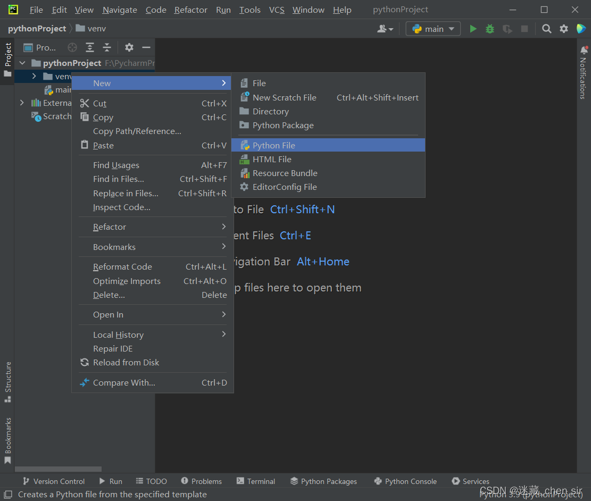Toggle tool window quick access icon bottom-left
Viewport: 591px width, 501px height.
pos(8,494)
